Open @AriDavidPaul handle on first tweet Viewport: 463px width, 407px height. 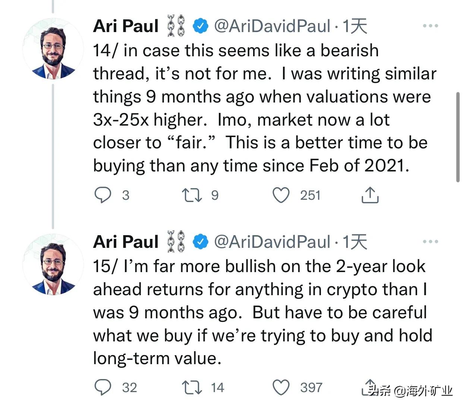(x=272, y=26)
